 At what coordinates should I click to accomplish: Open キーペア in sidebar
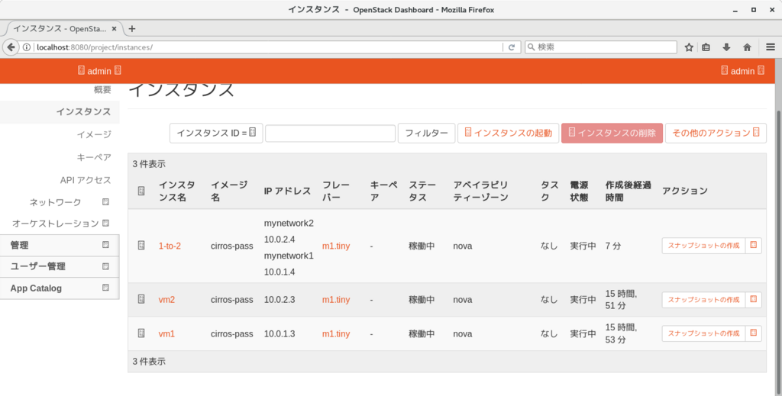pos(94,157)
